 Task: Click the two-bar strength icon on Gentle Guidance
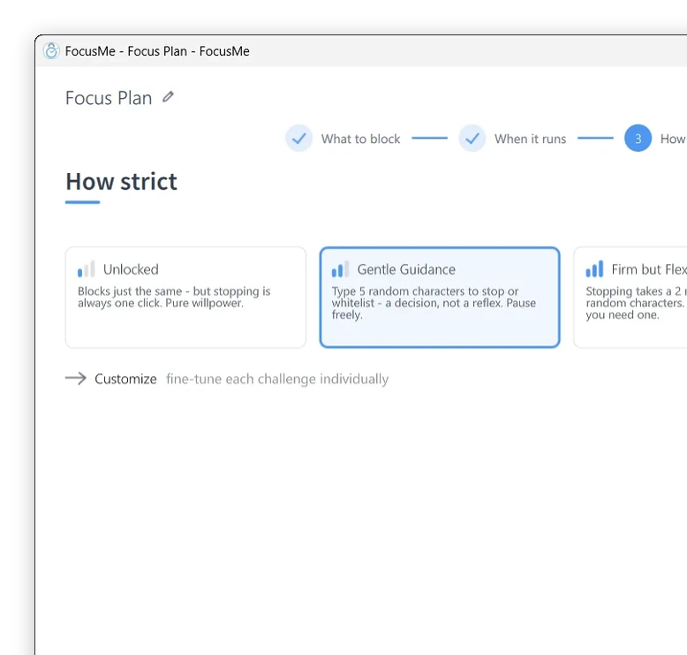tap(340, 269)
